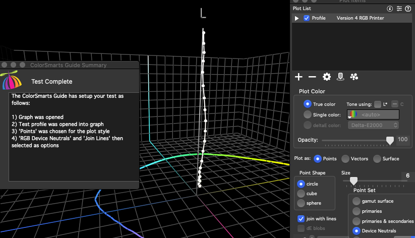Disable the join with lines checkbox
The width and height of the screenshot is (415, 238).
301,219
